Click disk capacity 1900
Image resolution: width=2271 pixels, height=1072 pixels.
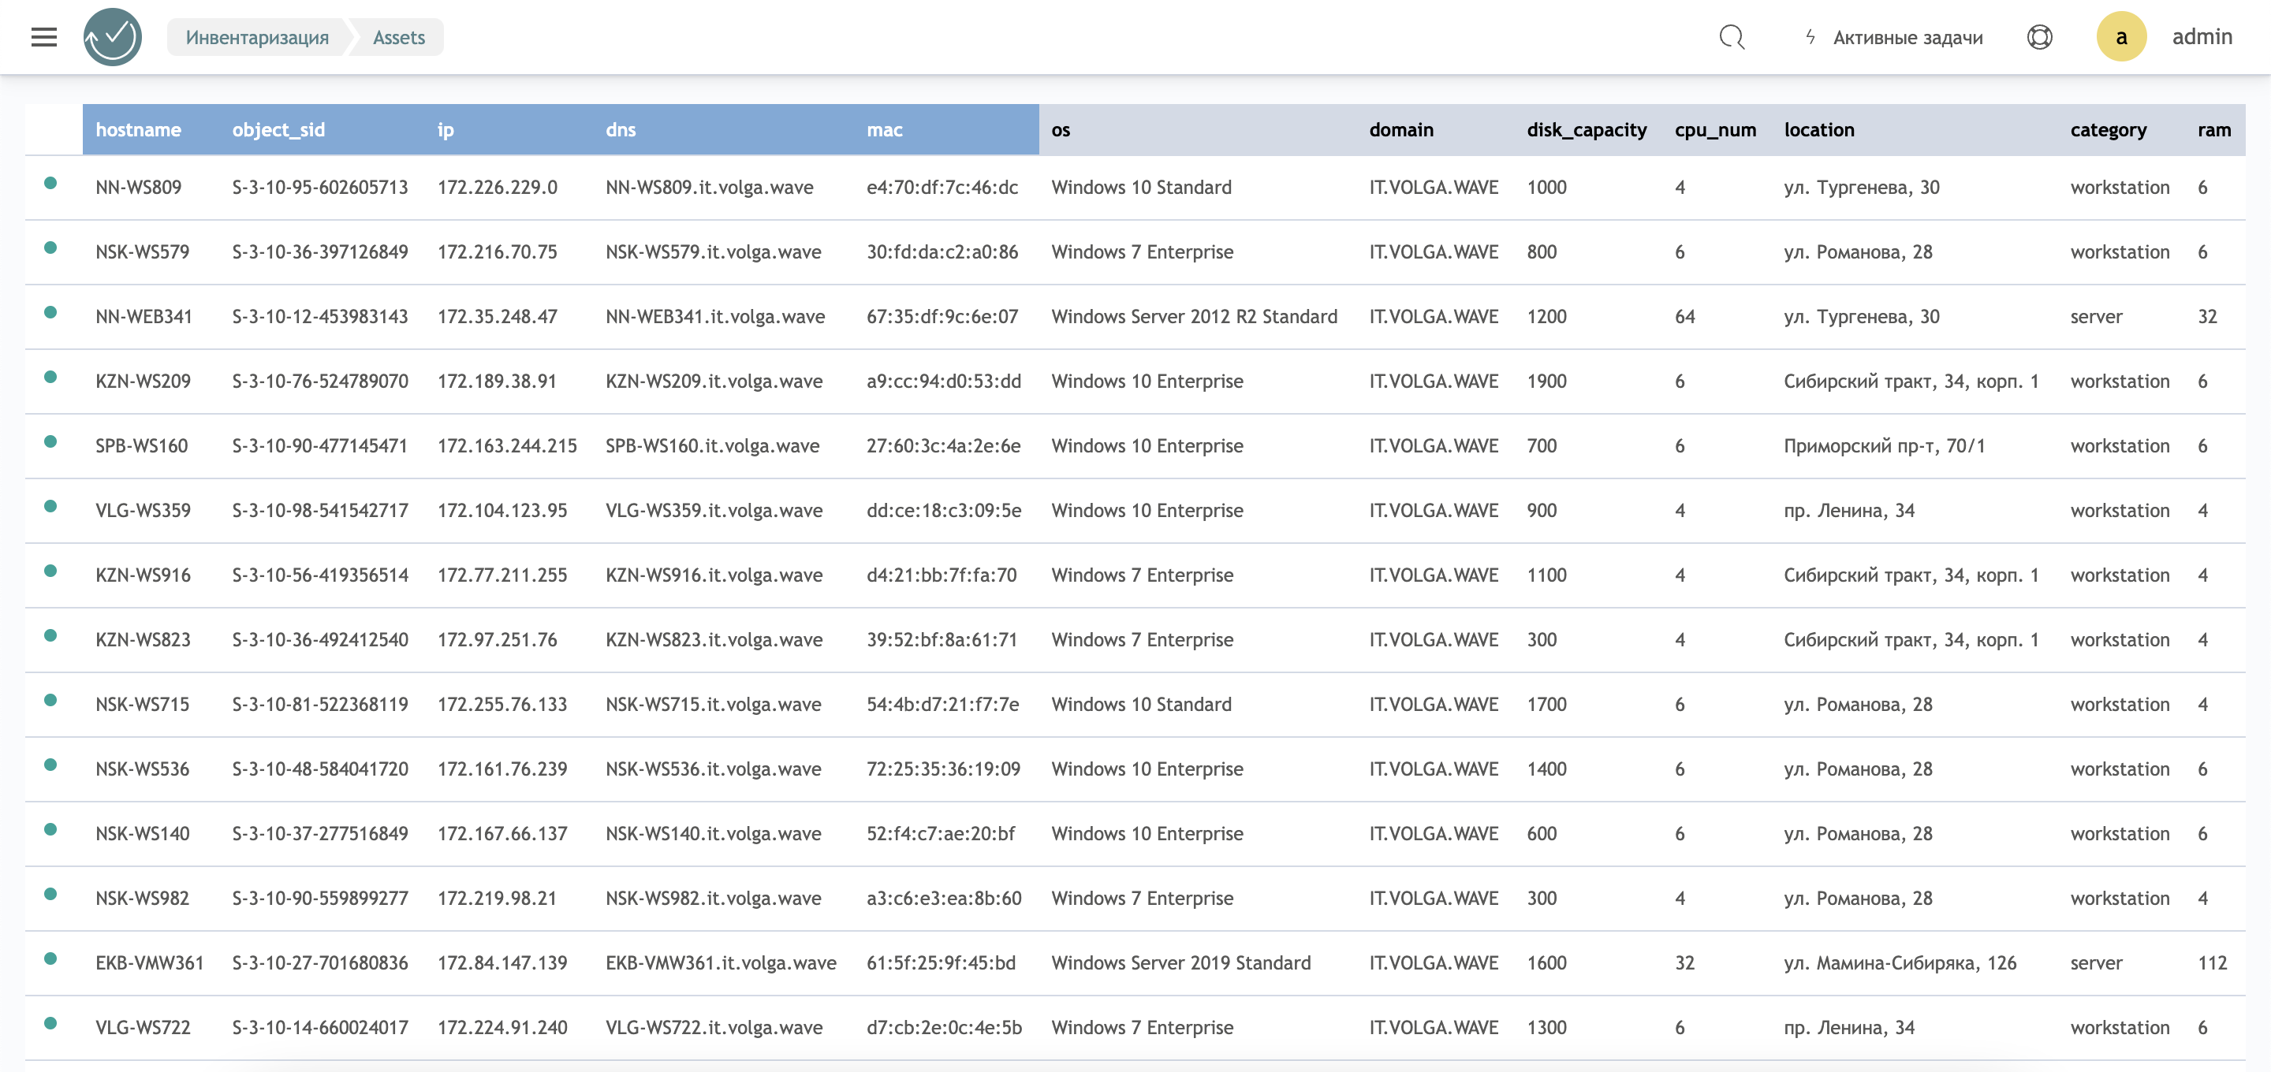1546,381
